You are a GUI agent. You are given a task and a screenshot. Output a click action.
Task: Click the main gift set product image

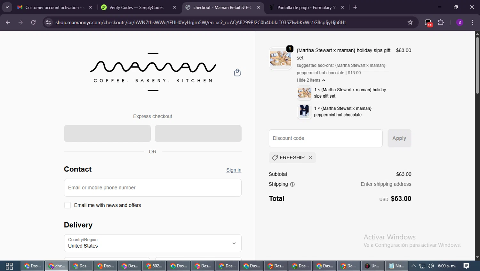tap(280, 59)
